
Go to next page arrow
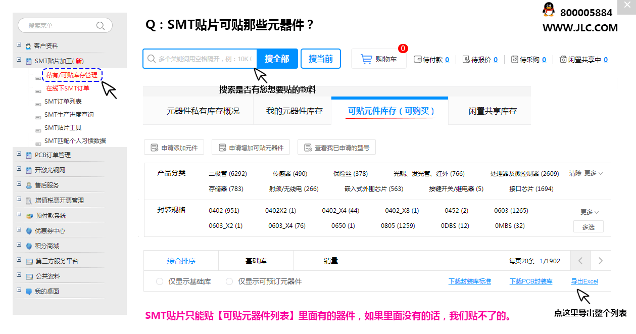coord(600,261)
